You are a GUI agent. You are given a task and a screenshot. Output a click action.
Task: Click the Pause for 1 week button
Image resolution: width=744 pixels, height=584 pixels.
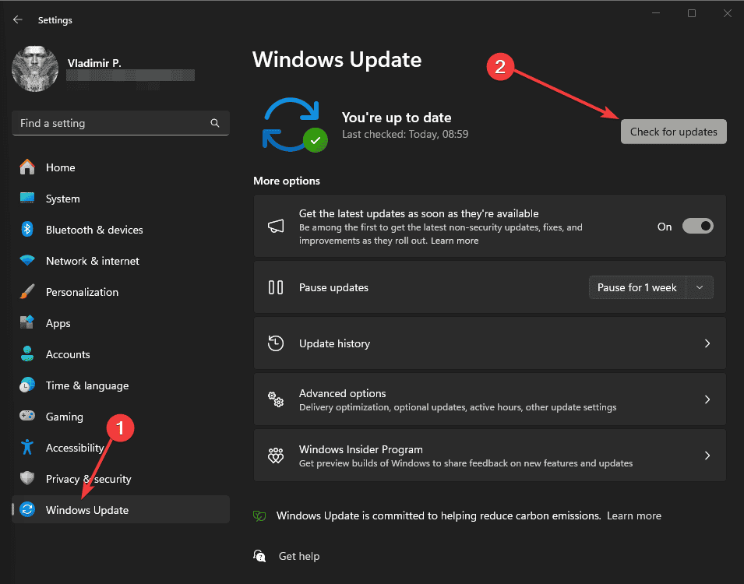(x=636, y=287)
